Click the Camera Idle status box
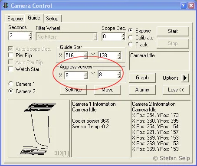The image size is (197, 166). tap(159, 61)
